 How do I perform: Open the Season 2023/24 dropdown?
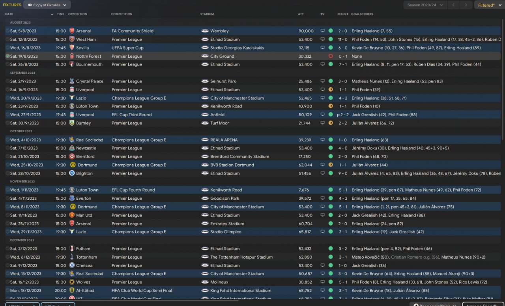425,5
